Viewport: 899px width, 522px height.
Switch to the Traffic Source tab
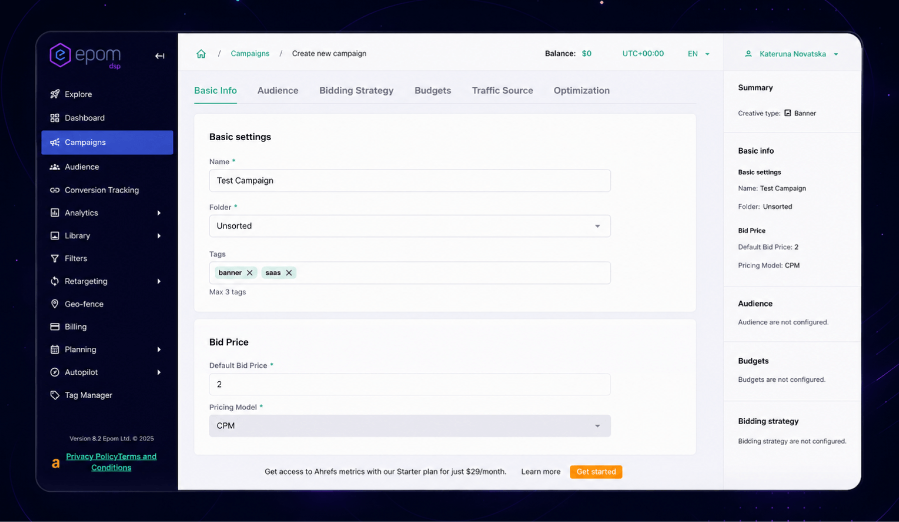(502, 91)
